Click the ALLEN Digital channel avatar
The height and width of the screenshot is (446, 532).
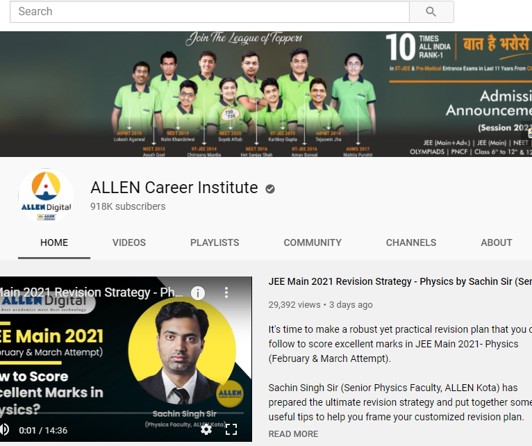click(x=46, y=196)
